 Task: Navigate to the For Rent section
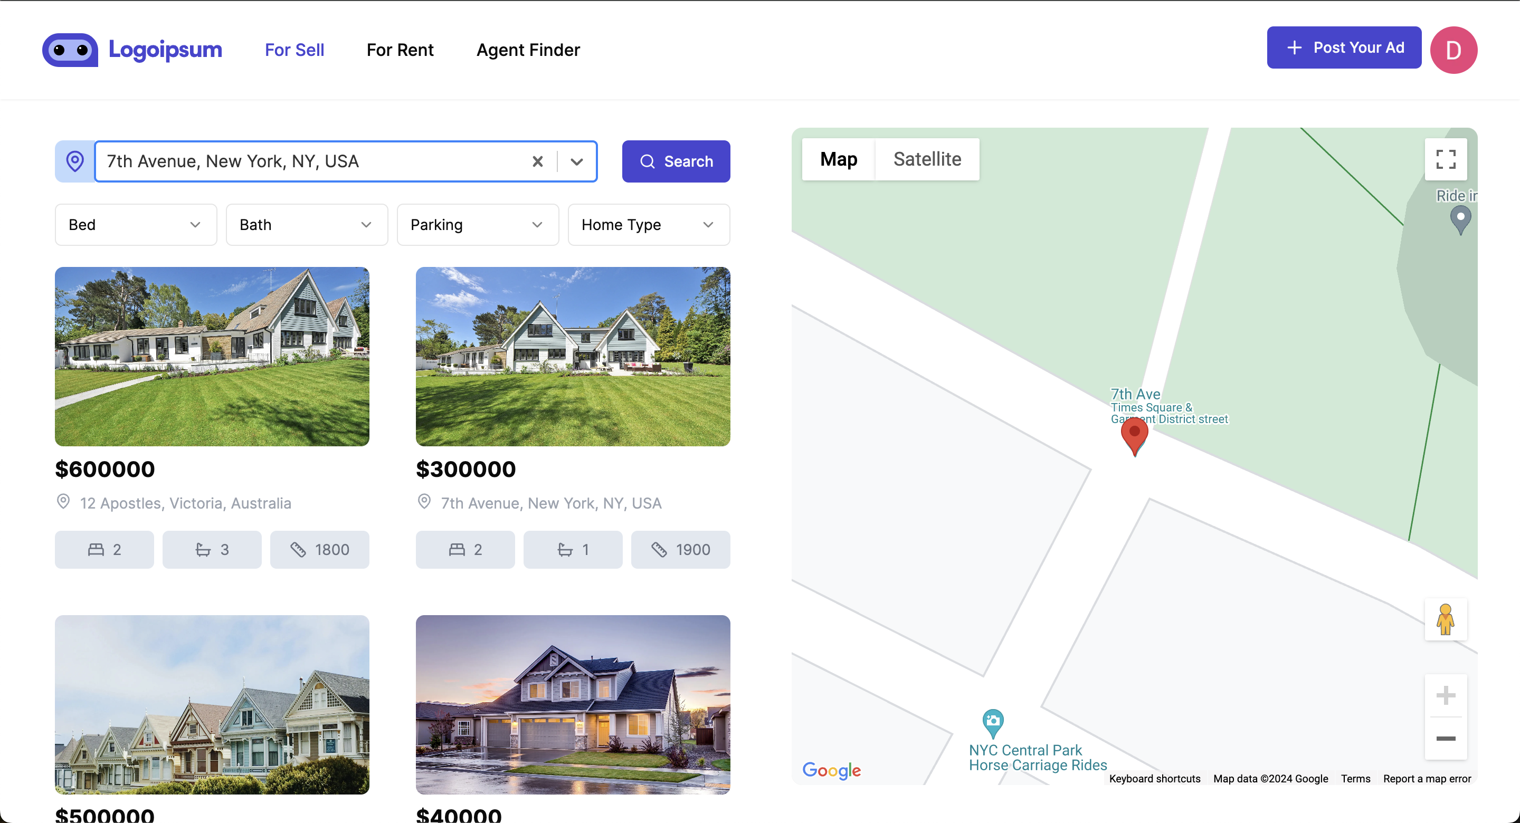[x=400, y=50]
